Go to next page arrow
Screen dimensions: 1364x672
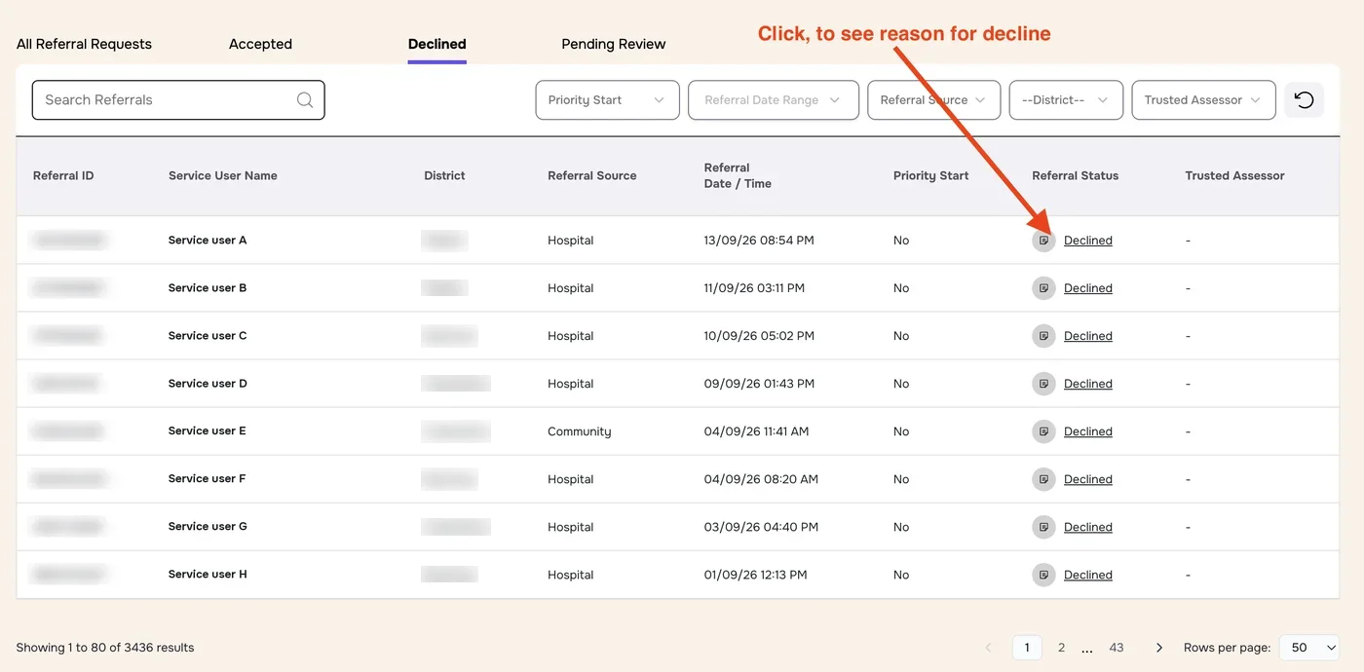coord(1159,648)
